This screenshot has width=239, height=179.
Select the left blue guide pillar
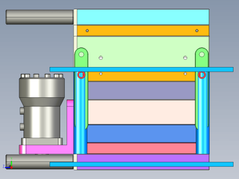80,113
